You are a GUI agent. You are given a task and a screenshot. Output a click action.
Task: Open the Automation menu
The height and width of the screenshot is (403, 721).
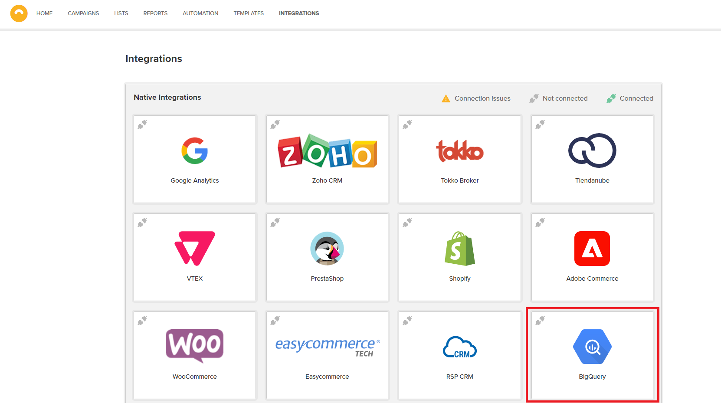click(200, 13)
